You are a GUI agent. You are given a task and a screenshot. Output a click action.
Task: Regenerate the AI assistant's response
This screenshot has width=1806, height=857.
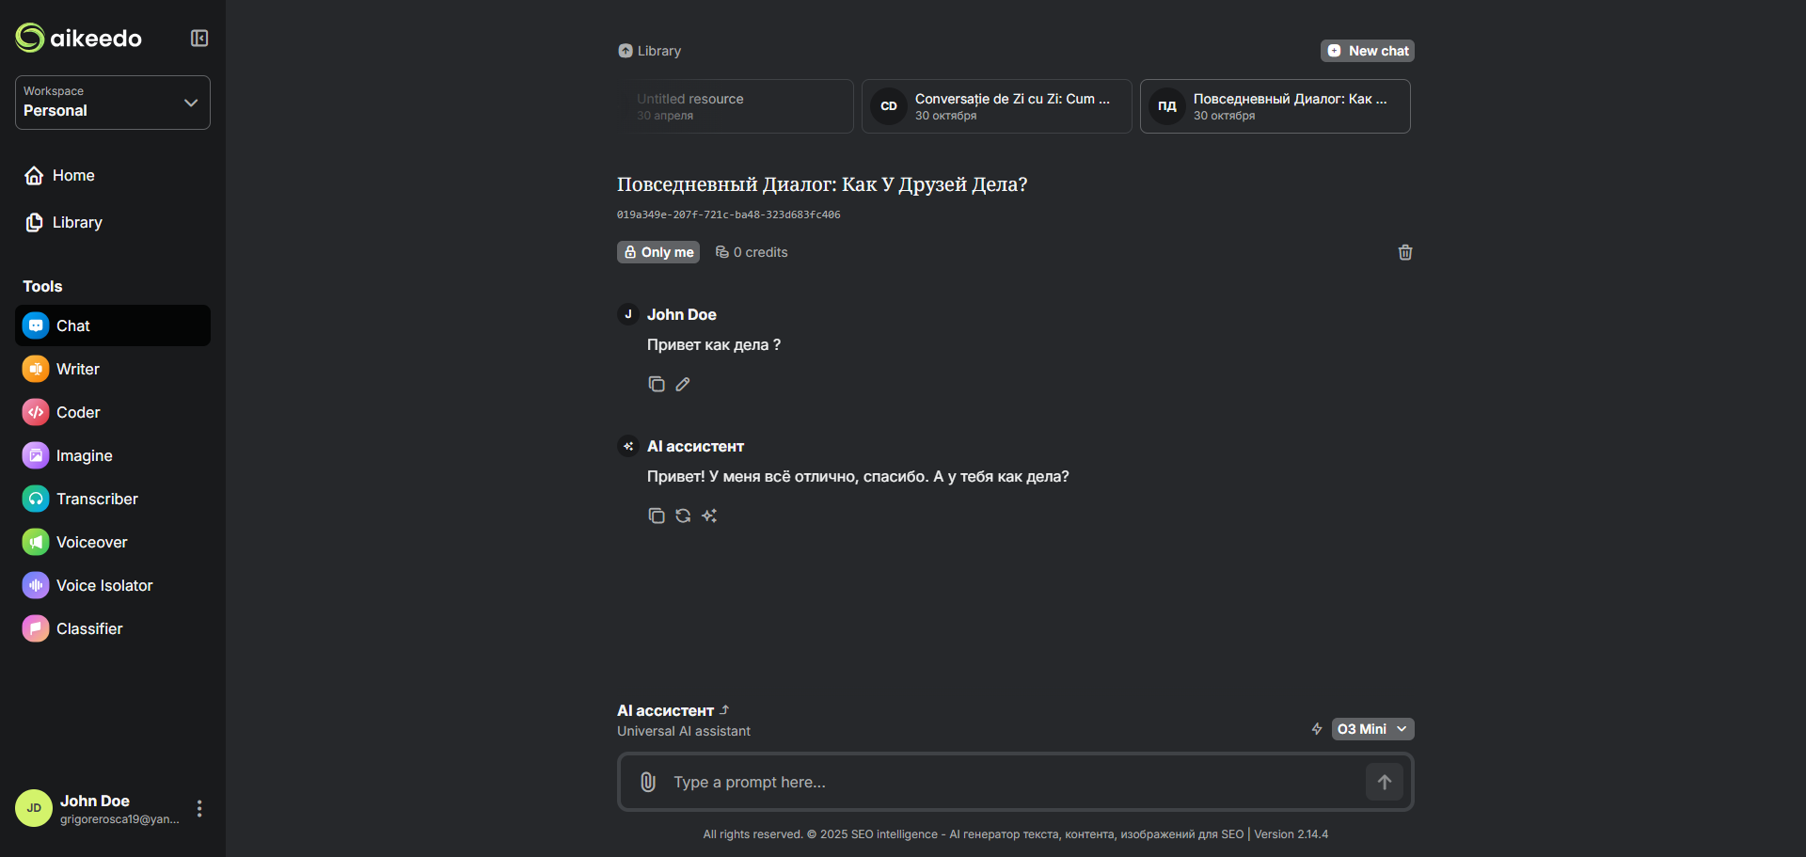683,516
